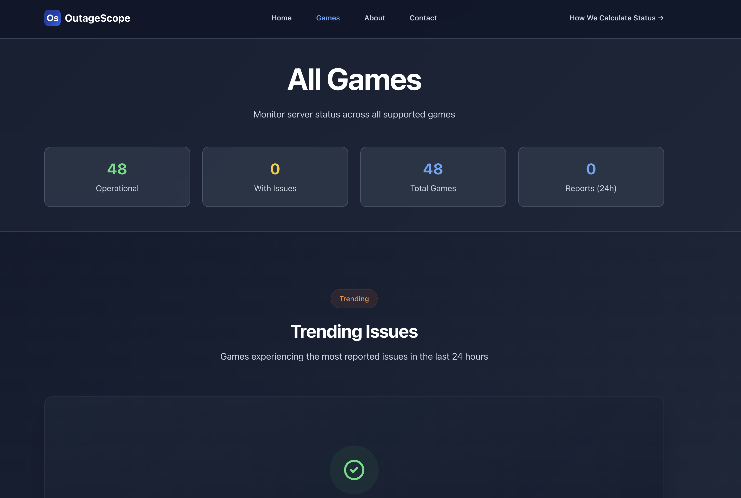Select the Games nav item
This screenshot has width=741, height=498.
(328, 18)
